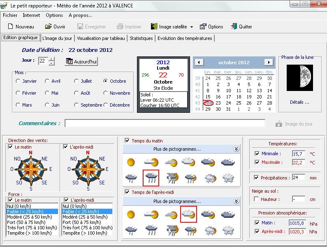Click the moon phase image
This screenshot has width=327, height=247.
pos(299,78)
